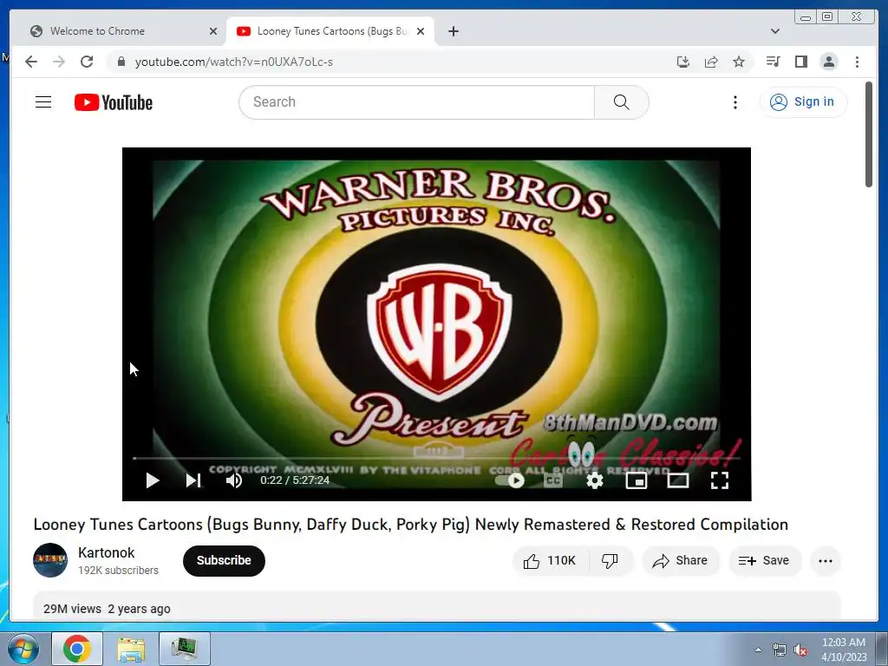This screenshot has height=666, width=888.
Task: Expand the video description (29M views)
Action: (x=436, y=607)
